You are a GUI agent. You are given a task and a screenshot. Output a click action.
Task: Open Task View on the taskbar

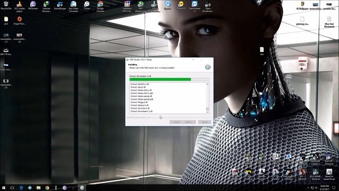pos(12,188)
